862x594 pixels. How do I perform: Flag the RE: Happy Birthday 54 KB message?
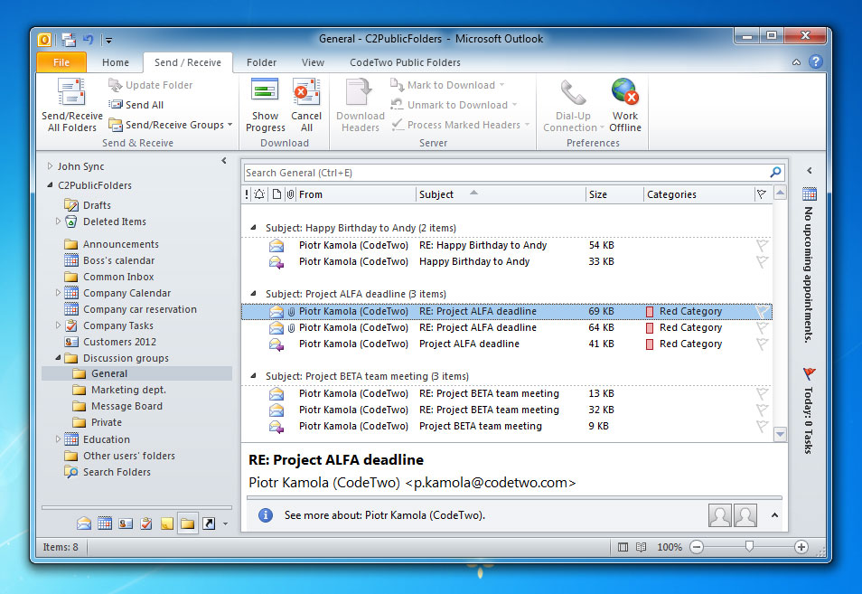[762, 245]
